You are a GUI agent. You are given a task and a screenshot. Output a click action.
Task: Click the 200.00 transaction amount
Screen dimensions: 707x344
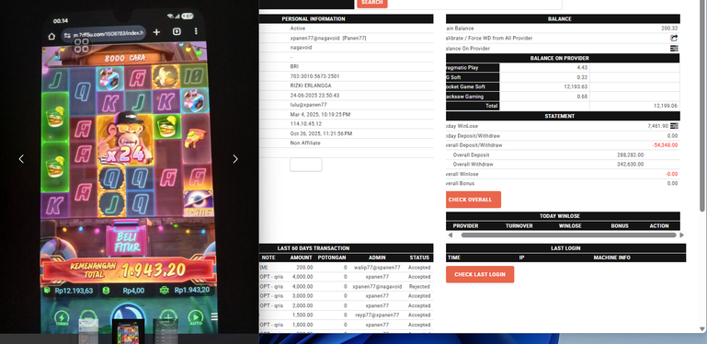(304, 268)
